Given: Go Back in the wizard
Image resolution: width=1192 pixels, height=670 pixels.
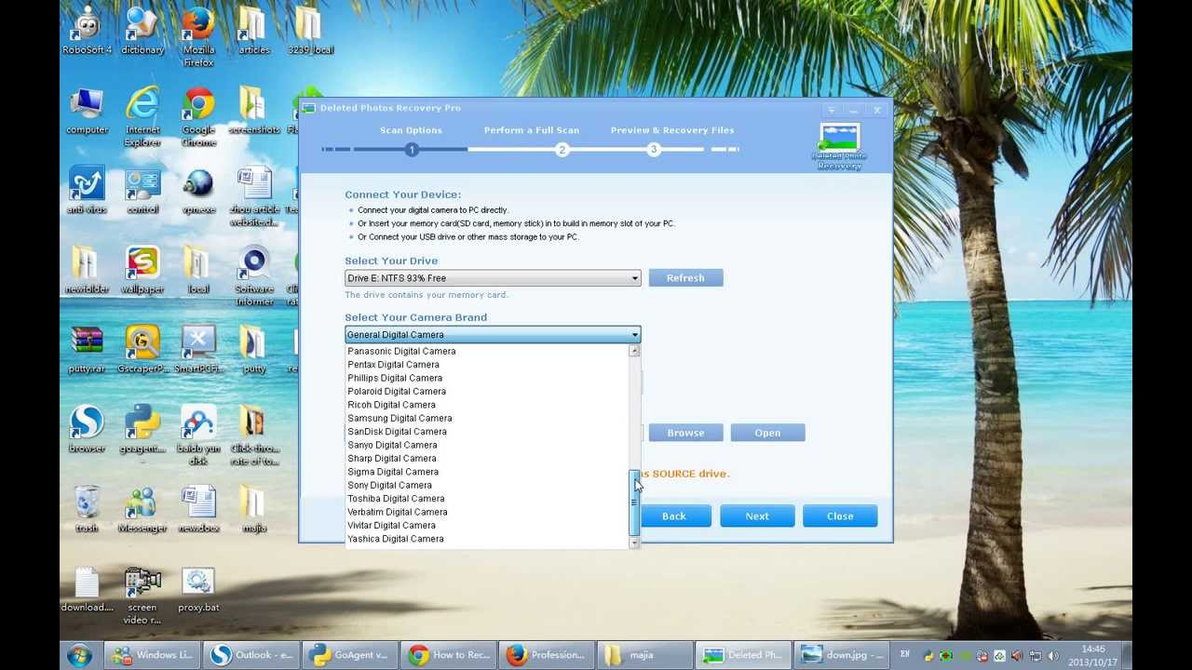Looking at the screenshot, I should (674, 516).
